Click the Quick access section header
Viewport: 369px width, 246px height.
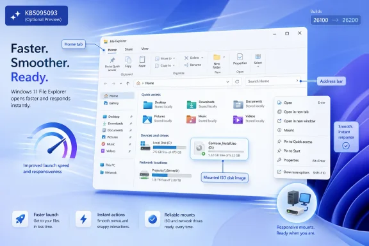pyautogui.click(x=151, y=95)
